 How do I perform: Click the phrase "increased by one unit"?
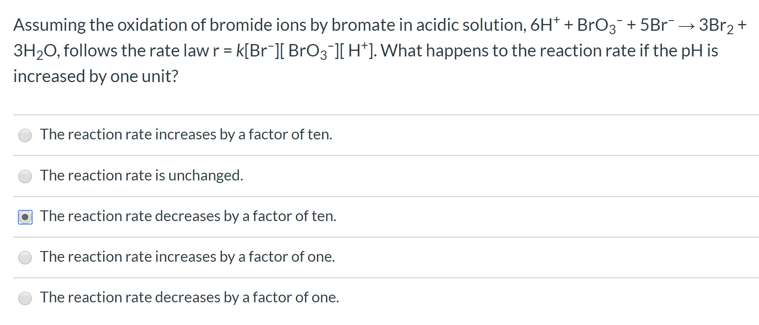coord(95,76)
